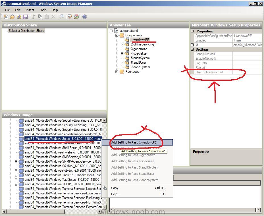Click the Find magnifier toolbar icon
Image resolution: width=264 pixels, height=216 pixels.
[x=62, y=17]
